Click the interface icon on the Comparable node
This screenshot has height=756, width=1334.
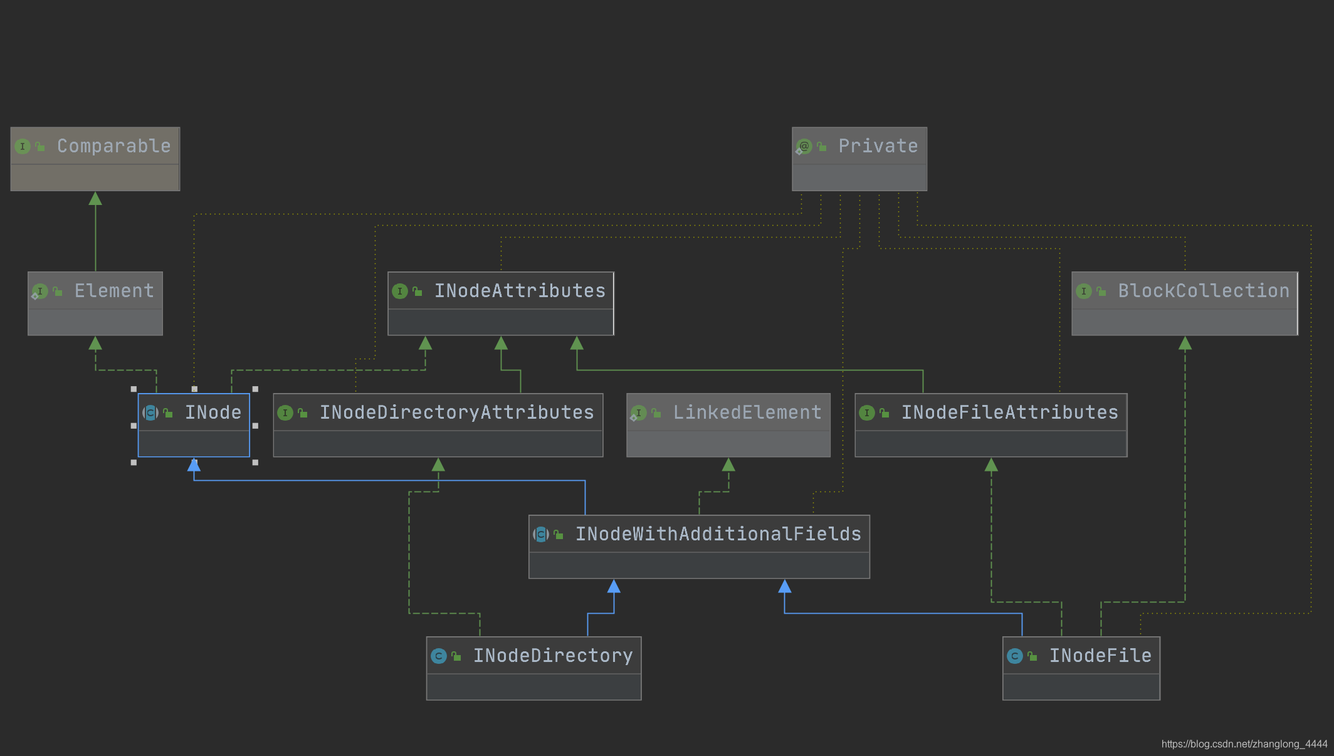[x=23, y=146]
